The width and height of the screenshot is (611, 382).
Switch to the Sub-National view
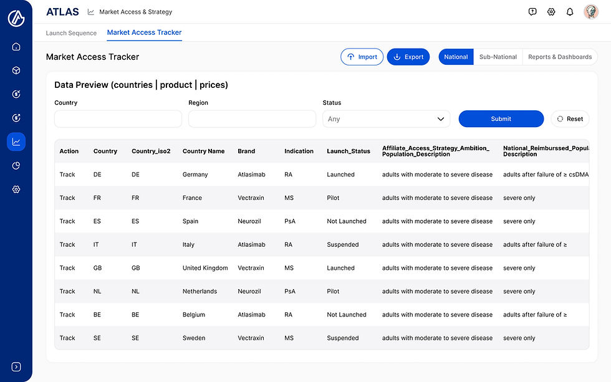click(498, 57)
